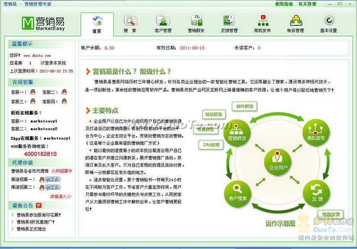Open 营销群发 mass marketing section
The height and width of the screenshot is (249, 357).
pyautogui.click(x=196, y=24)
